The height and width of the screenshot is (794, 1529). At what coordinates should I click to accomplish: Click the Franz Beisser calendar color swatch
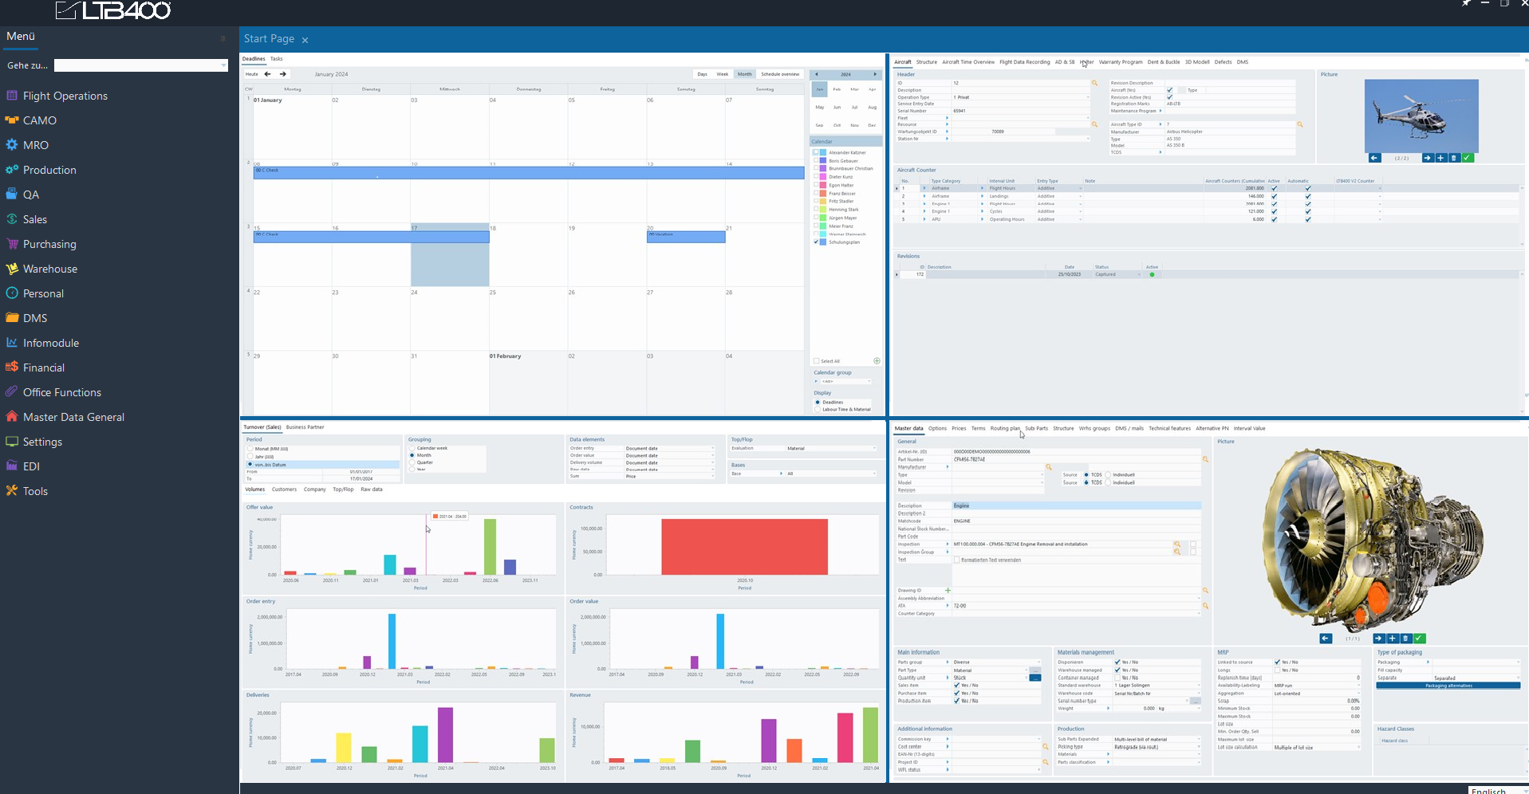pyautogui.click(x=823, y=194)
